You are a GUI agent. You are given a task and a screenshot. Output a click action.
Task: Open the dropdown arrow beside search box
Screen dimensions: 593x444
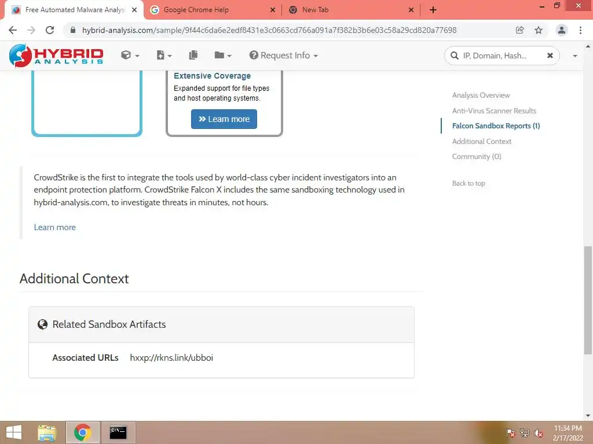click(575, 56)
